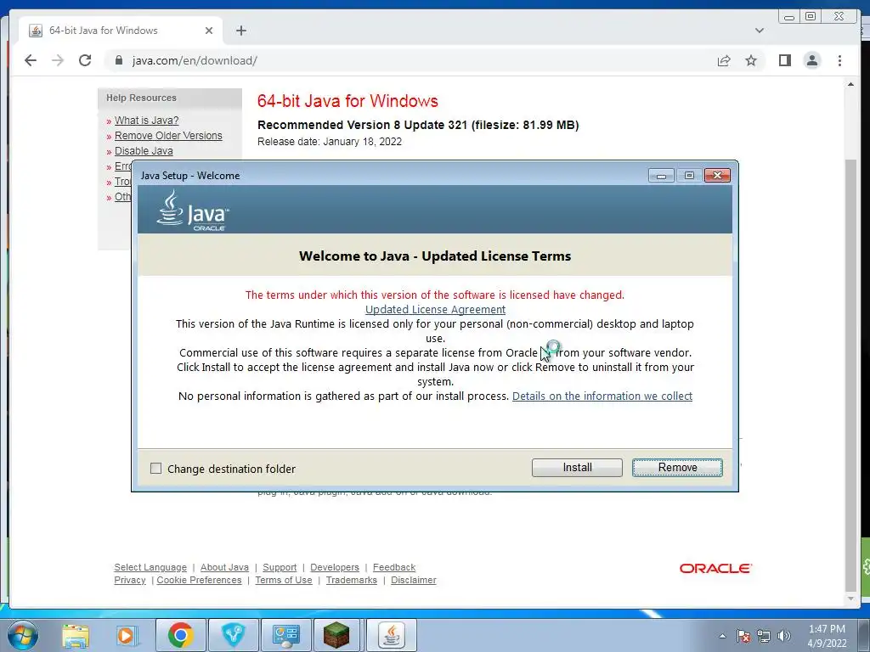
Task: Minimize the Java Setup dialog
Action: click(661, 176)
